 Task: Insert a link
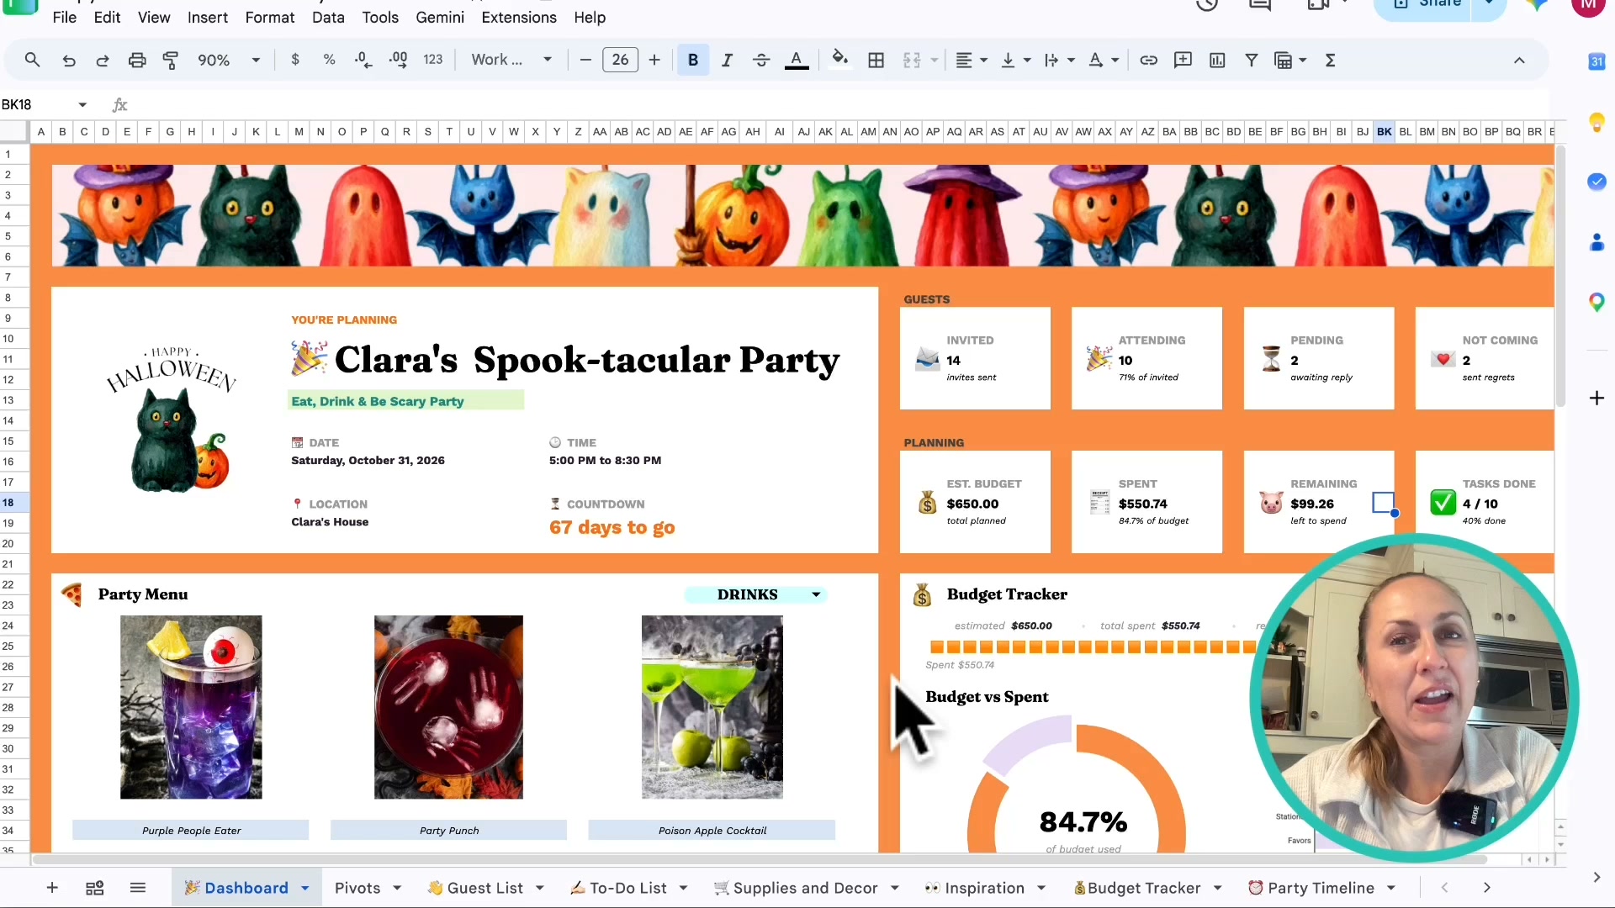point(1148,60)
